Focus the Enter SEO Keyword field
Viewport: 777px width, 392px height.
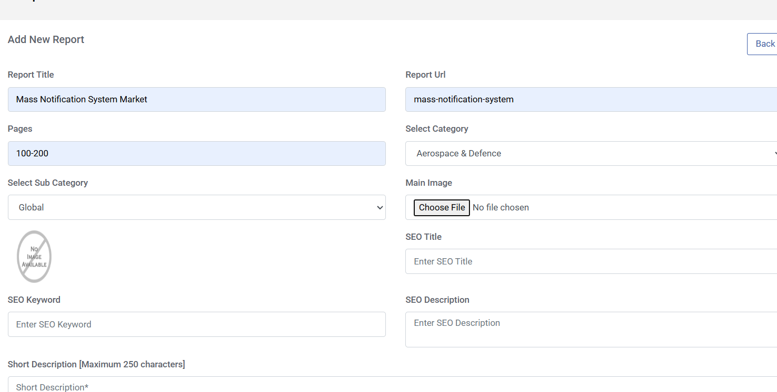(197, 324)
